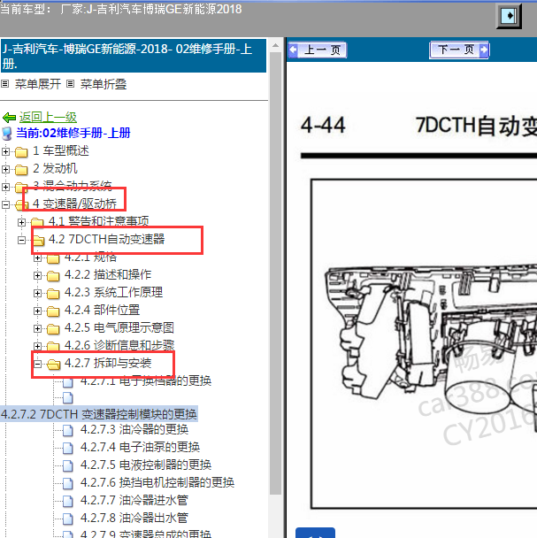Screen dimensions: 537x538
Task: Open 4.2.7.5 电液控制器的更换 page
Action: (x=146, y=465)
